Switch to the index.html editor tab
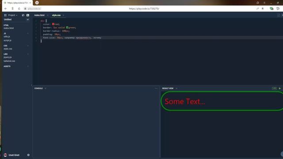The width and height of the screenshot is (283, 159). pos(39,15)
